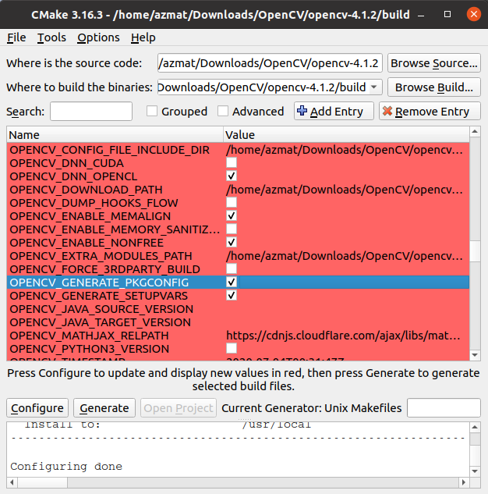
Task: Click the OPENCV_DOWNLOAD_PATH path value
Action: point(345,190)
